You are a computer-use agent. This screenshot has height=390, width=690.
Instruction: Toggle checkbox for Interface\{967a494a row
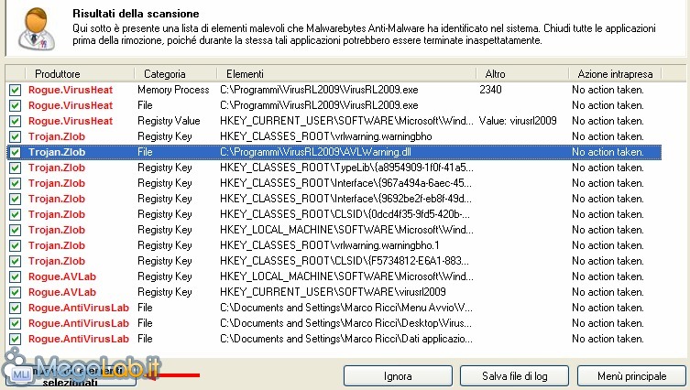pyautogui.click(x=15, y=183)
